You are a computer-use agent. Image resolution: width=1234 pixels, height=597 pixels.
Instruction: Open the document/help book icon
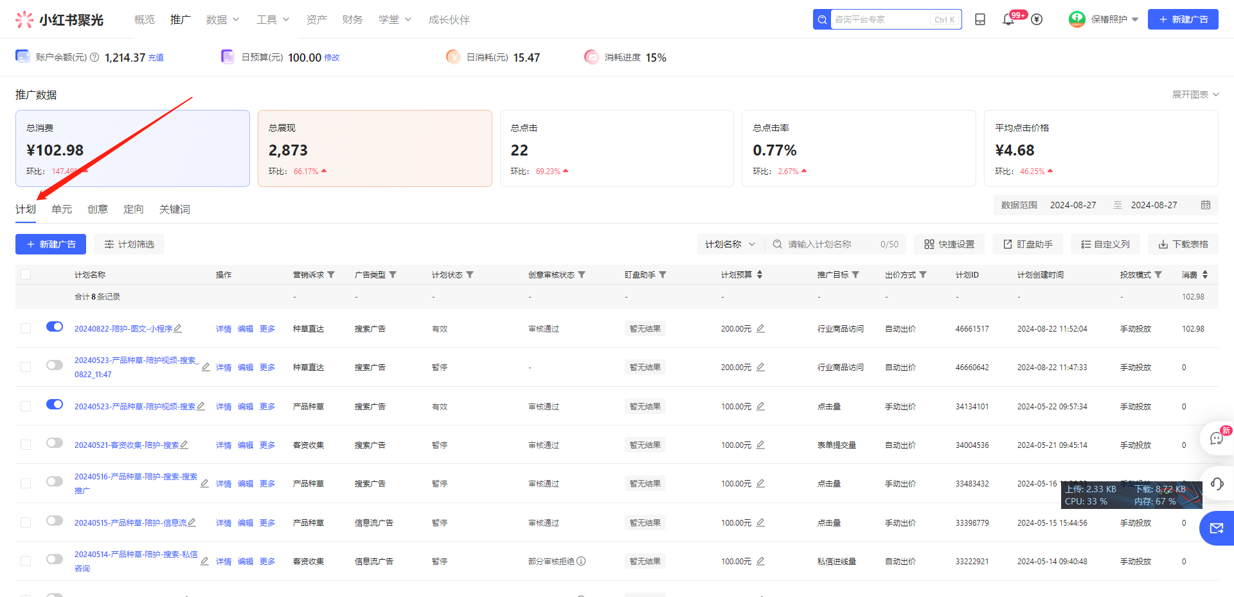[980, 20]
